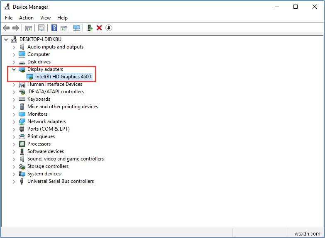Screen dimensions: 325x238
Task: Expand the Network adapters chevron
Action: pos(14,122)
